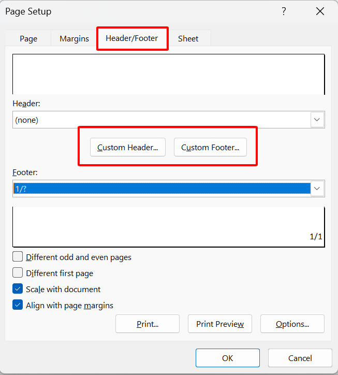This screenshot has width=338, height=375.
Task: Uncheck Scale with document
Action: coord(18,289)
